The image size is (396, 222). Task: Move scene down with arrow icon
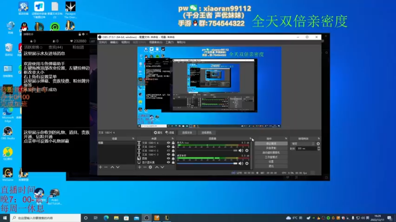[x=118, y=167]
